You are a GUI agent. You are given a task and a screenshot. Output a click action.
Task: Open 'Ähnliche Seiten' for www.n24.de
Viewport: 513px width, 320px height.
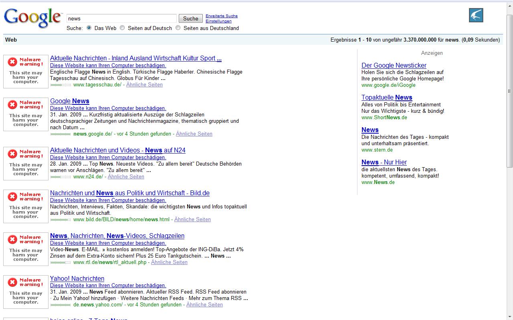coord(126,177)
